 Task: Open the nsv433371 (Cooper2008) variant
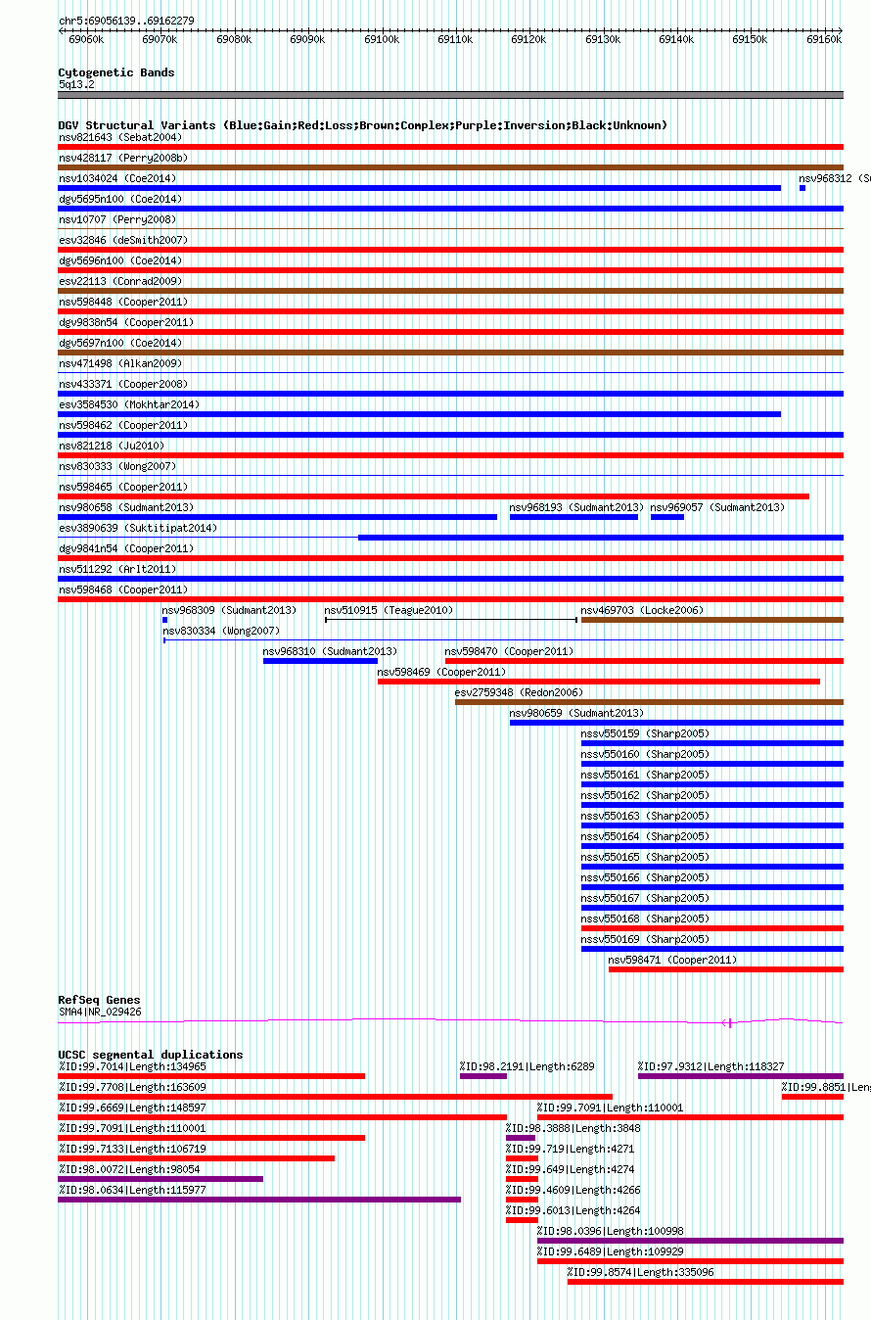pyautogui.click(x=123, y=384)
